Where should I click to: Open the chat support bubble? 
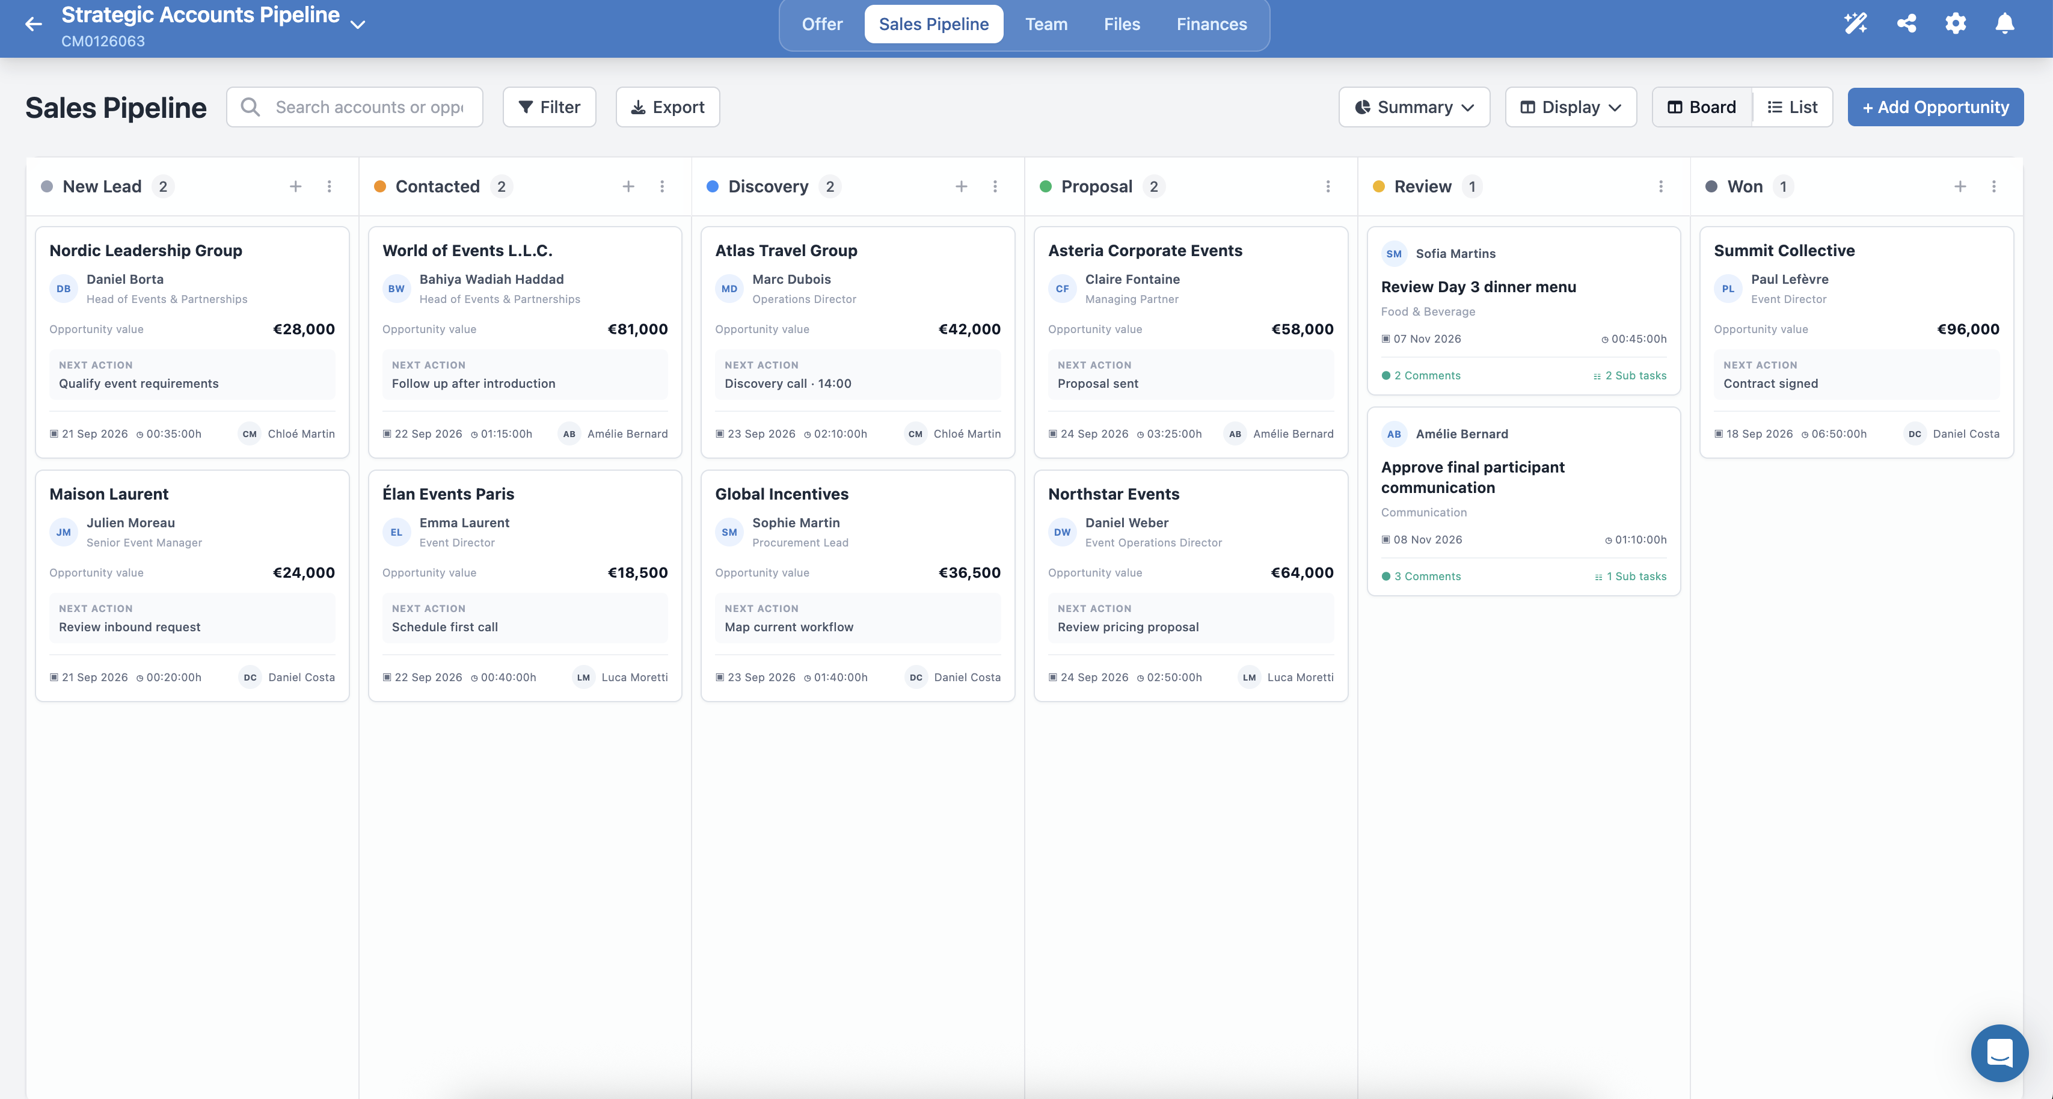[x=1999, y=1053]
